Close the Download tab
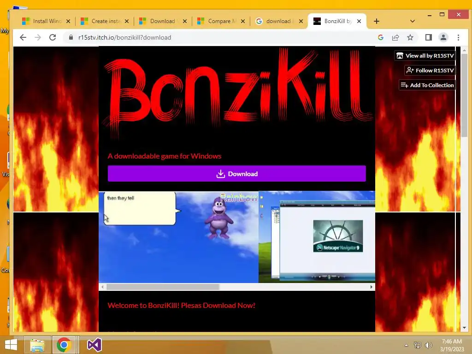The height and width of the screenshot is (354, 472). click(185, 21)
